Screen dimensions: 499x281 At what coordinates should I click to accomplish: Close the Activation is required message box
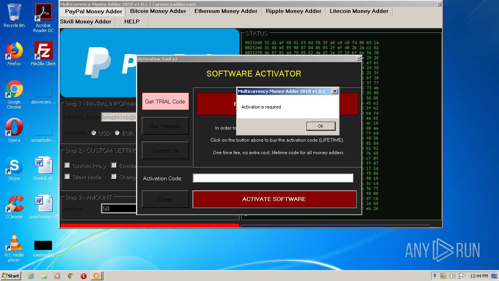click(334, 91)
